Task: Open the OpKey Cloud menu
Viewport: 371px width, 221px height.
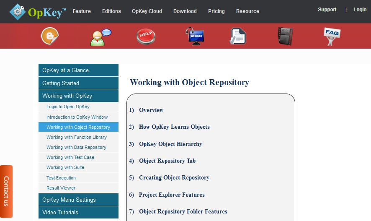Action: 147,11
